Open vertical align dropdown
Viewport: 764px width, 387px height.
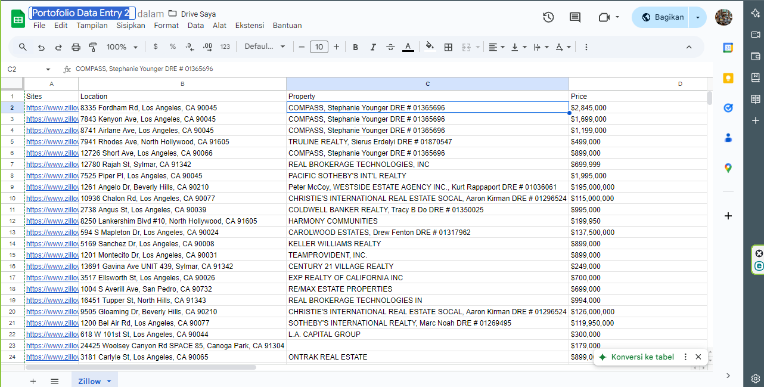click(x=519, y=47)
